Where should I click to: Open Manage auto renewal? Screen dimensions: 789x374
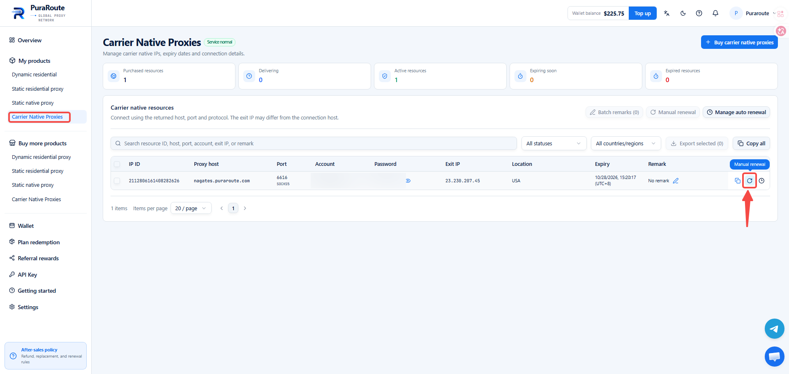tap(736, 112)
